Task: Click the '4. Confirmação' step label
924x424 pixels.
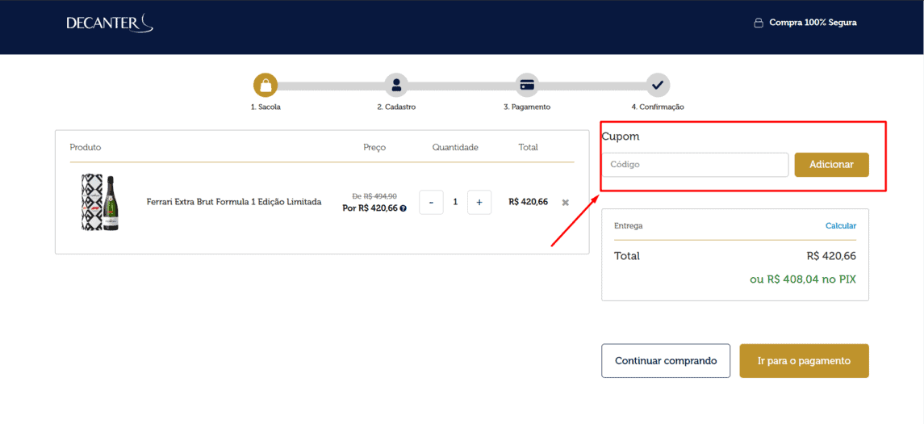Action: [x=658, y=107]
